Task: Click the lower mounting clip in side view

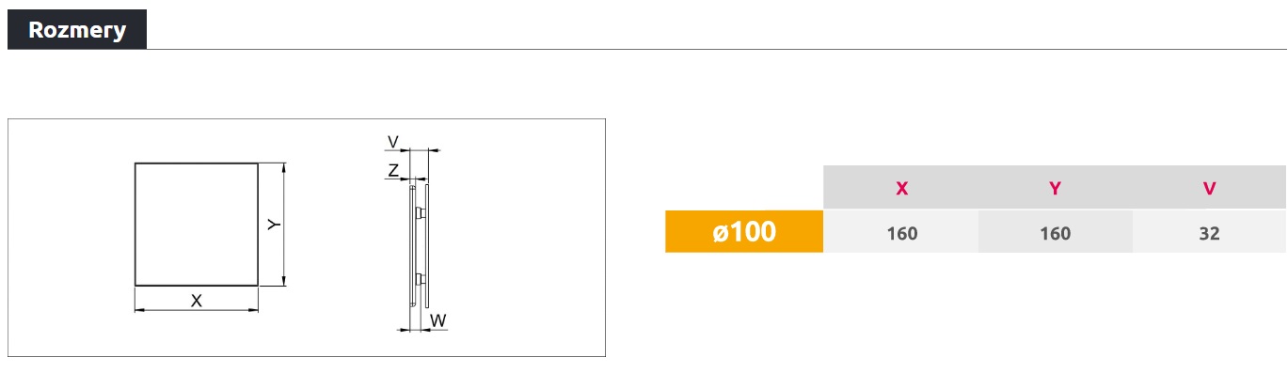Action: pyautogui.click(x=419, y=278)
